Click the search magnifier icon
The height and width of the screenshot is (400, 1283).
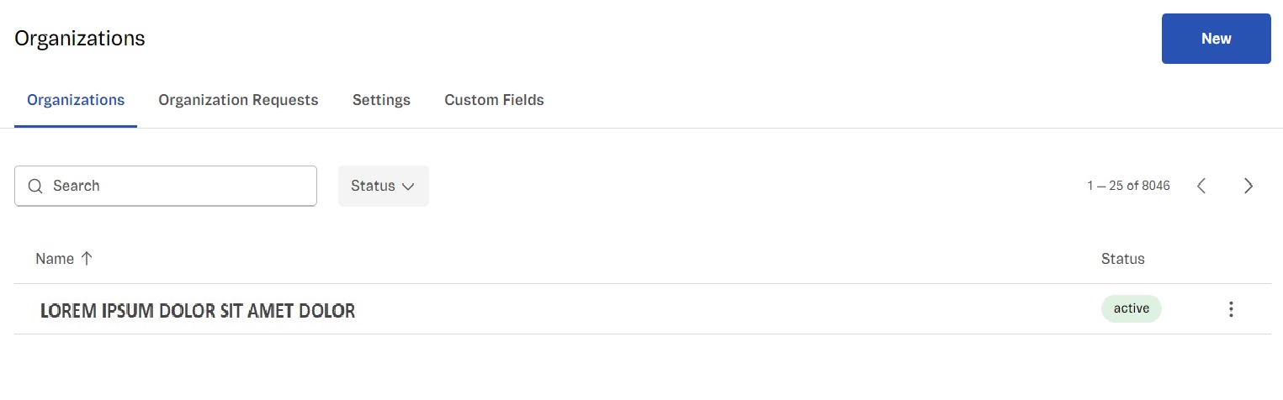pyautogui.click(x=35, y=186)
